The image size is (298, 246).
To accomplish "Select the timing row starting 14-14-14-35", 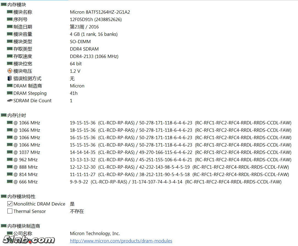I will click(181, 153).
